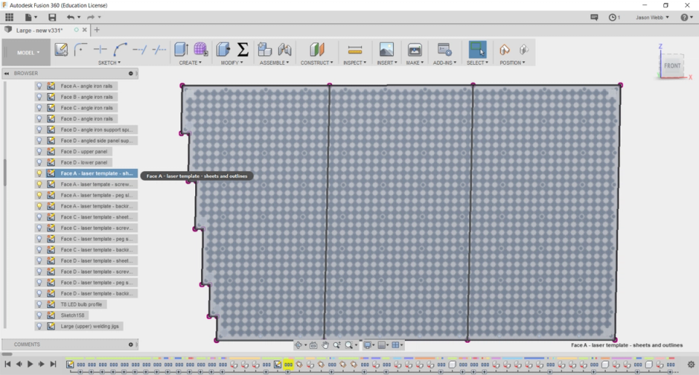Screen dimensions: 699x375
Task: Hide Face A - laser template - sheets sketch bulb
Action: [x=39, y=173]
